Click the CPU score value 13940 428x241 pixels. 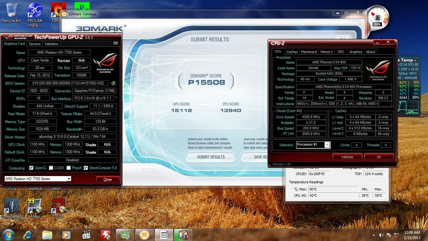pos(231,110)
